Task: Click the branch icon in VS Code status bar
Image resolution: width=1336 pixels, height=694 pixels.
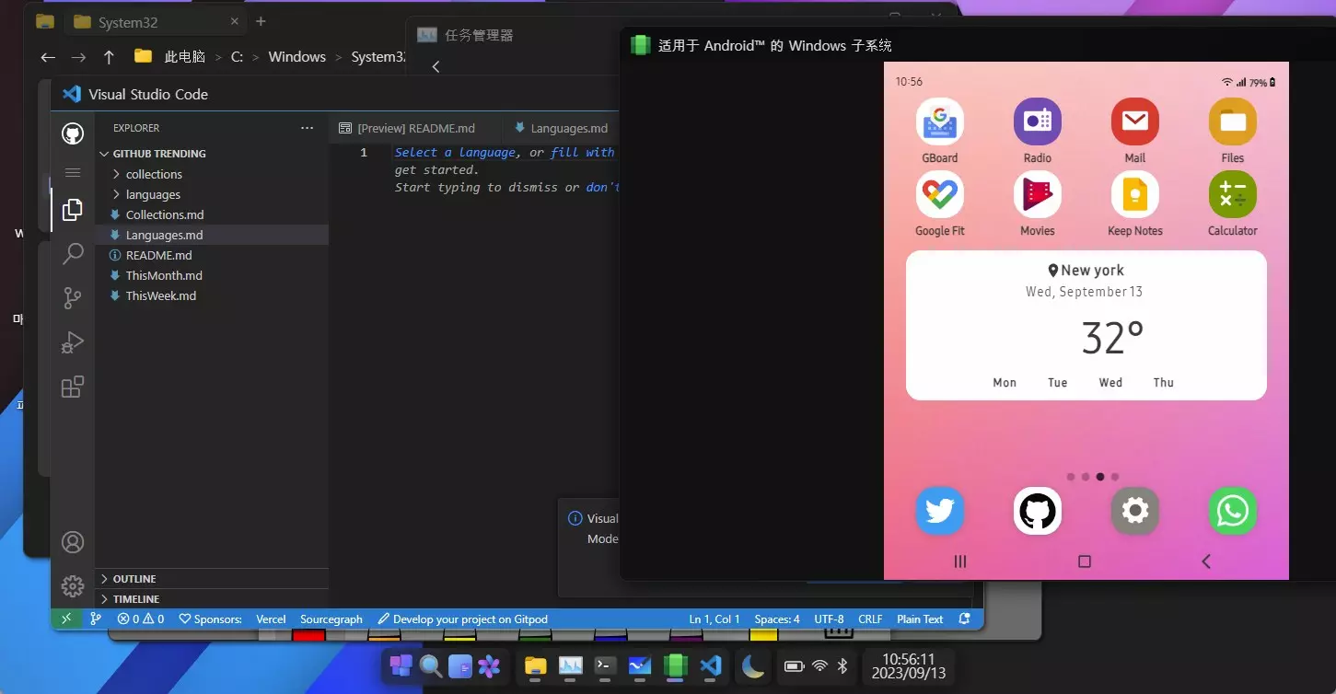Action: click(96, 619)
